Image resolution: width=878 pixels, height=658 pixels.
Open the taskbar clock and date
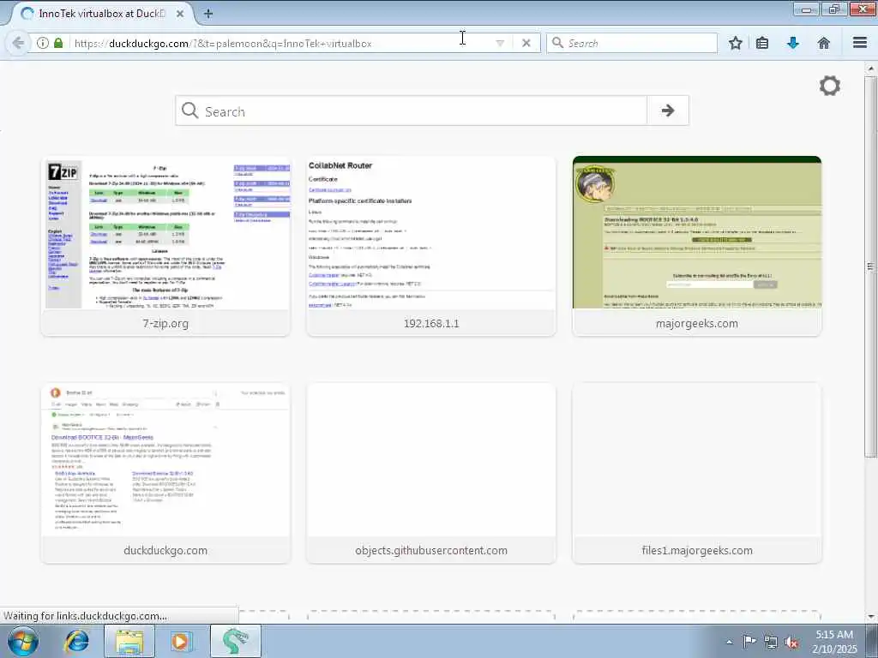(x=834, y=642)
